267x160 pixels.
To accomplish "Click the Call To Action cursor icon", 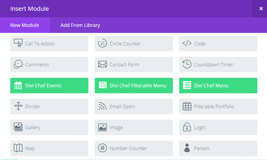I will 18,43.
